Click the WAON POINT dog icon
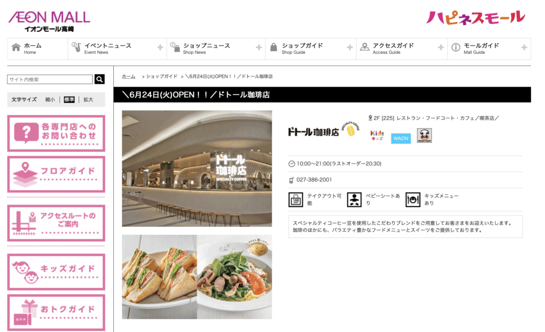 click(424, 135)
